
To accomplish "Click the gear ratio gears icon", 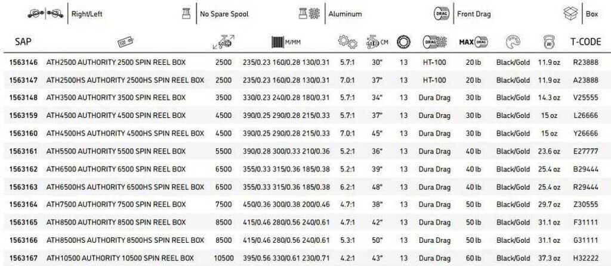I will click(x=347, y=42).
